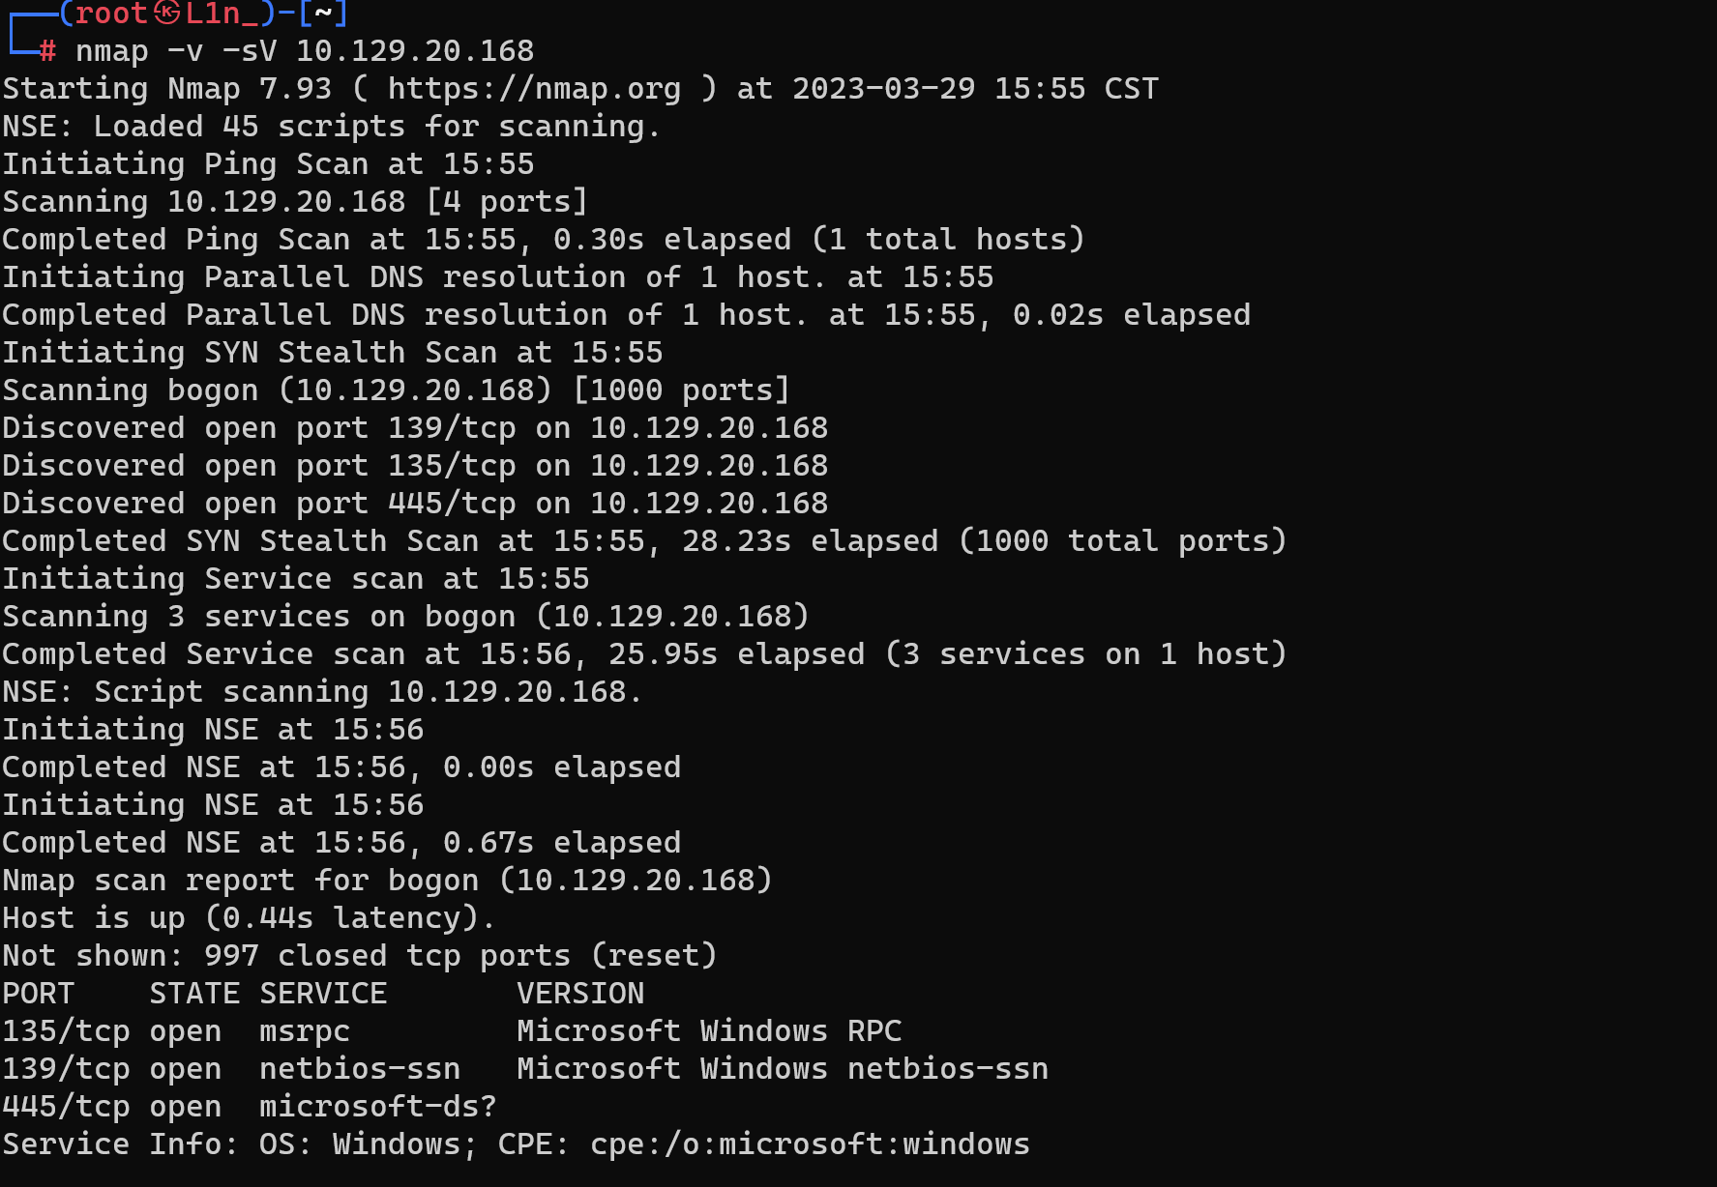Click the msrpc service name
1717x1187 pixels.
pos(305,1032)
